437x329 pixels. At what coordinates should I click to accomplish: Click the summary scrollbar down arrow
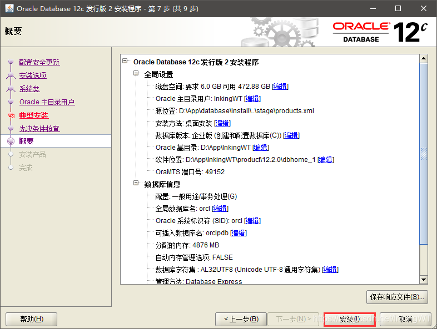click(424, 280)
